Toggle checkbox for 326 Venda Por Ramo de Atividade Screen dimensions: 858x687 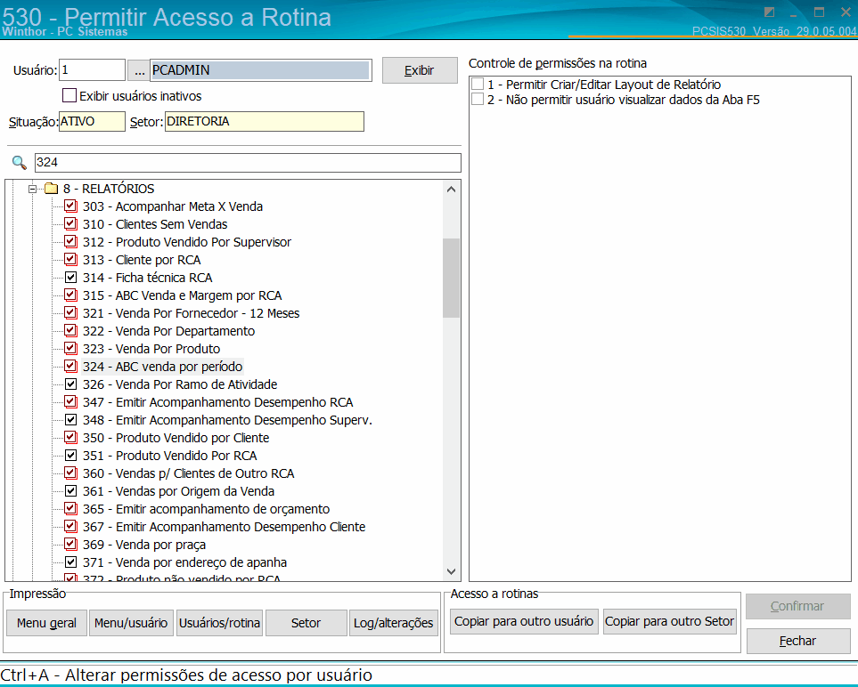(x=70, y=384)
